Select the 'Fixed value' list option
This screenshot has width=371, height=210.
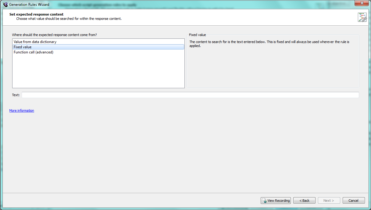point(23,47)
